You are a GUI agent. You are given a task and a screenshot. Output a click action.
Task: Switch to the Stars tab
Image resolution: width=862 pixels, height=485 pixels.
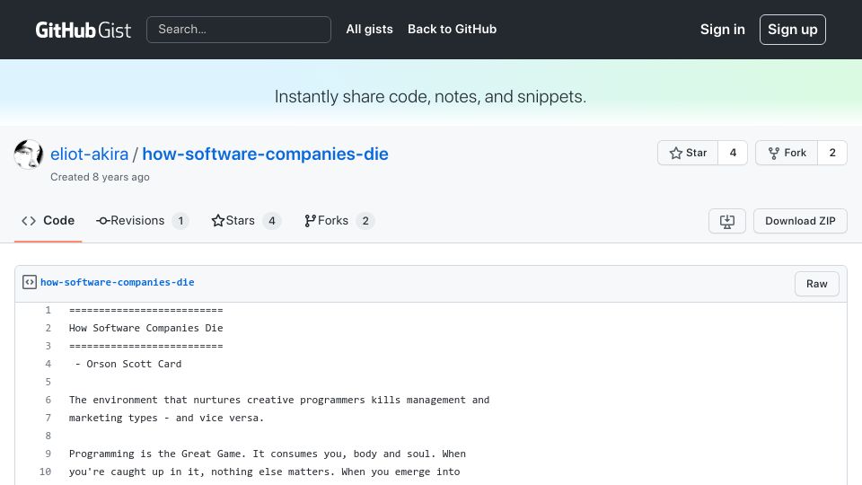pos(246,221)
